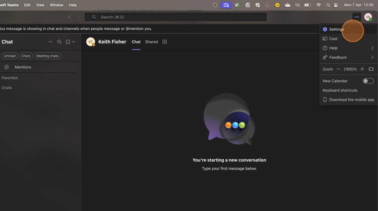
Task: Open the Window menu in menu bar
Action: coord(57,5)
